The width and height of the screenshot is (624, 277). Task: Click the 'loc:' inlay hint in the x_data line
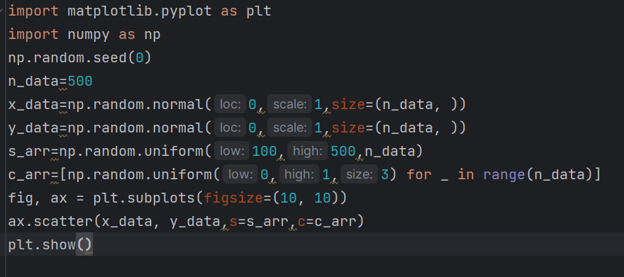click(230, 105)
